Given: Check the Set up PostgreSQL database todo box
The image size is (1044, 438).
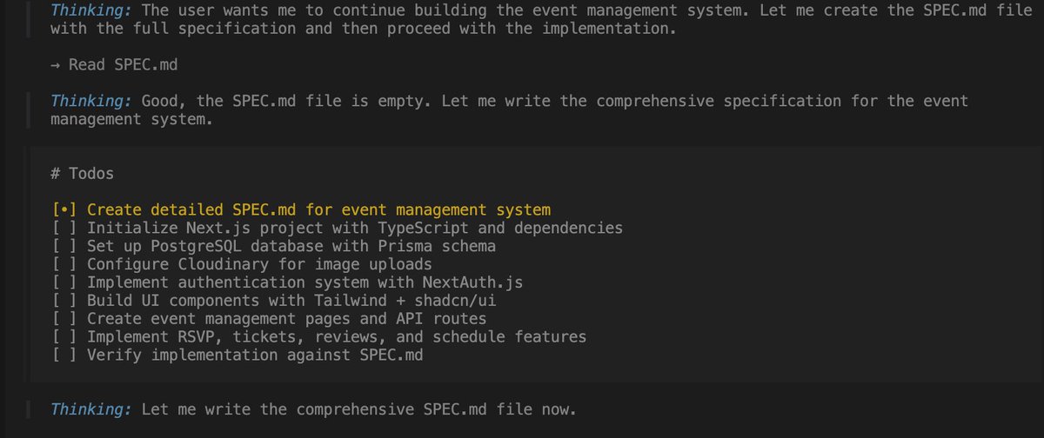Looking at the screenshot, I should click(x=64, y=246).
